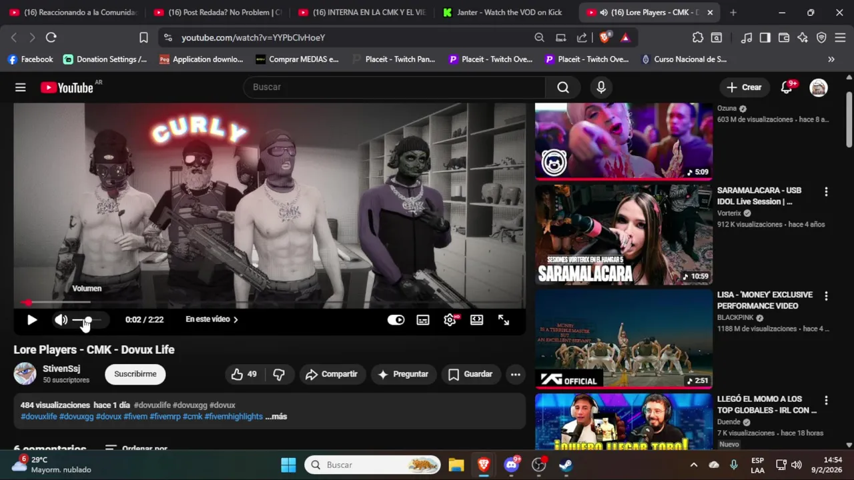Toggle the autoplay switch in the player

click(396, 320)
